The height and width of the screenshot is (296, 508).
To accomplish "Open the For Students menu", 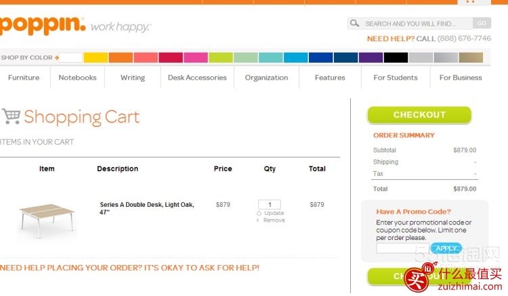I will pyautogui.click(x=396, y=78).
